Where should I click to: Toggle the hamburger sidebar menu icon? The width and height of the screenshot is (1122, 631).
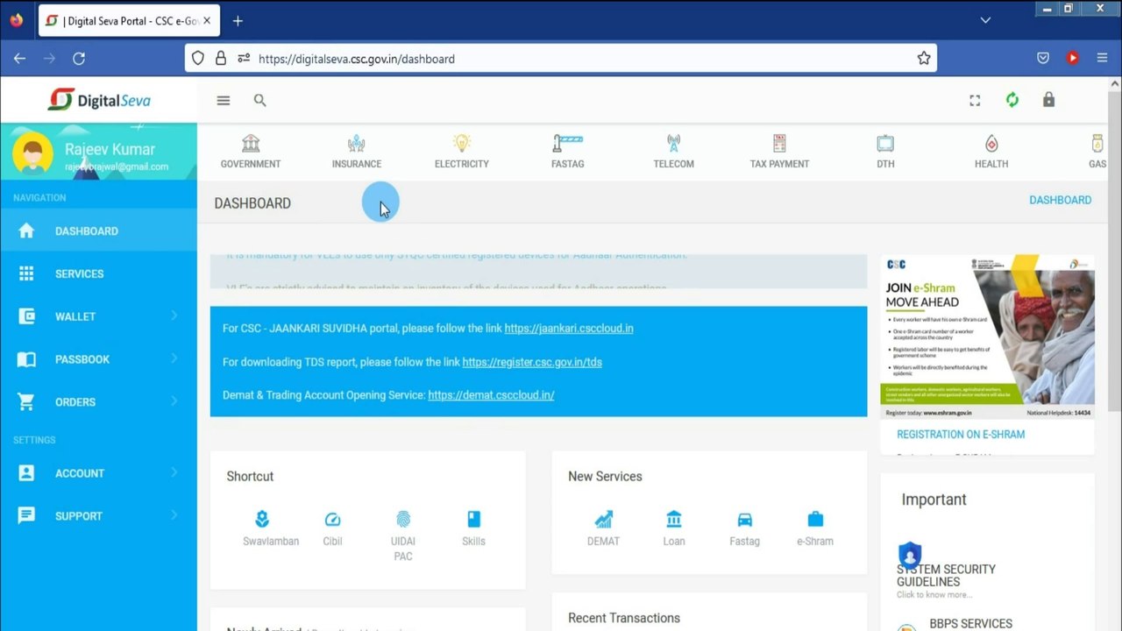pos(224,101)
